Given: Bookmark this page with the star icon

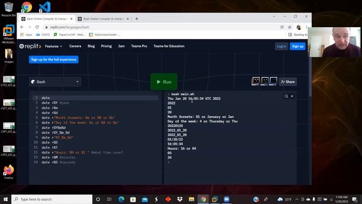Looking at the screenshot, I should coord(290,27).
